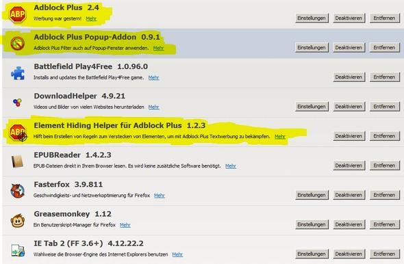Viewport: 404px width, 264px height.
Task: Select 'Adblock Plus Popup-Addon 0.9.1' title
Action: pyautogui.click(x=97, y=37)
